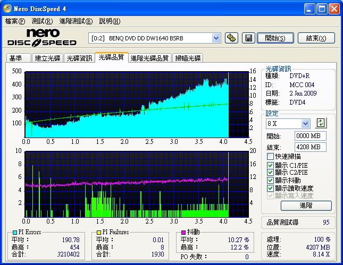Open the 檔案(F) menu

15,21
